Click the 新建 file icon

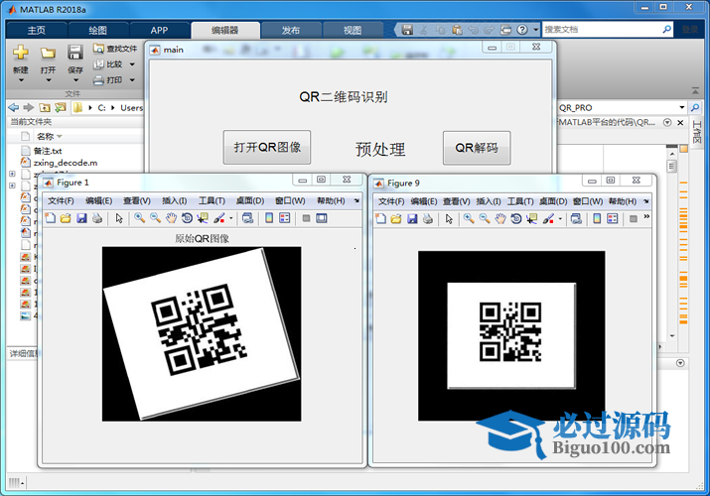point(21,53)
